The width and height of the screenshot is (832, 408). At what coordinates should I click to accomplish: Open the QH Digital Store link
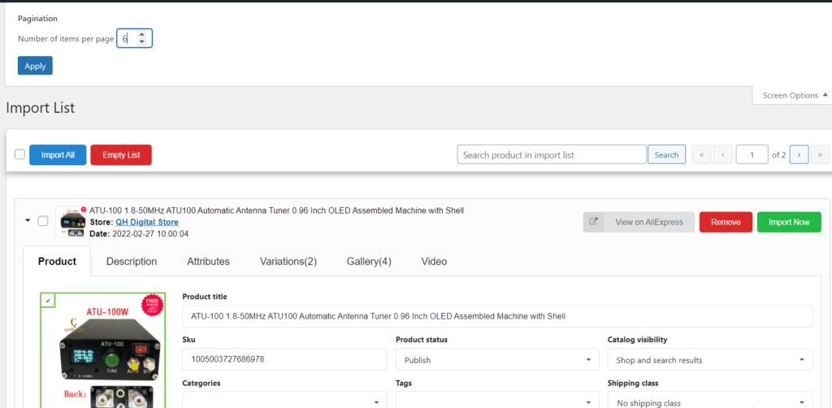coord(147,223)
